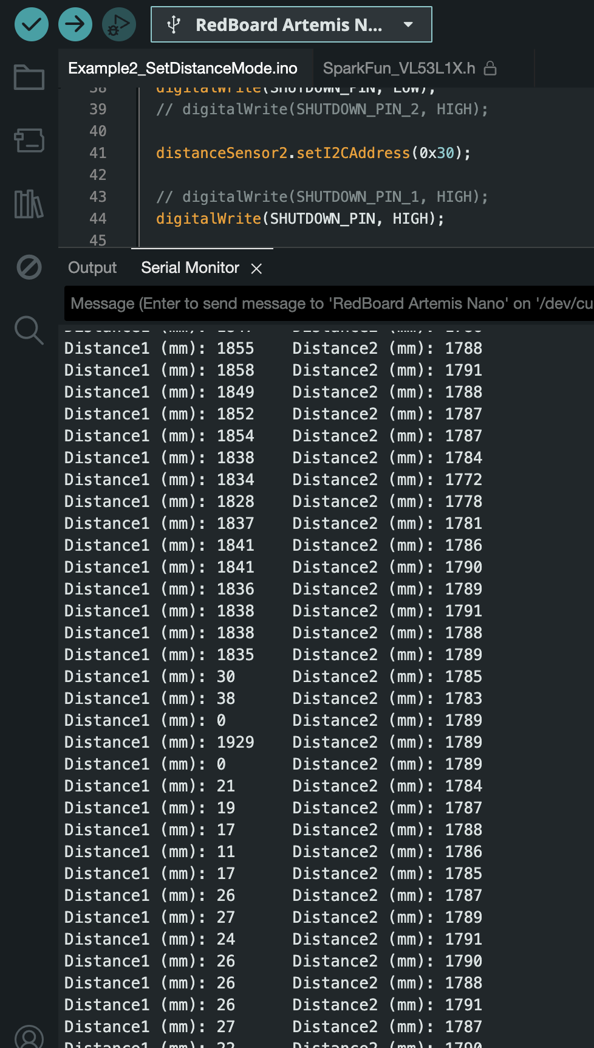The height and width of the screenshot is (1048, 594).
Task: Click line number 41 in the gutter
Action: coord(98,153)
